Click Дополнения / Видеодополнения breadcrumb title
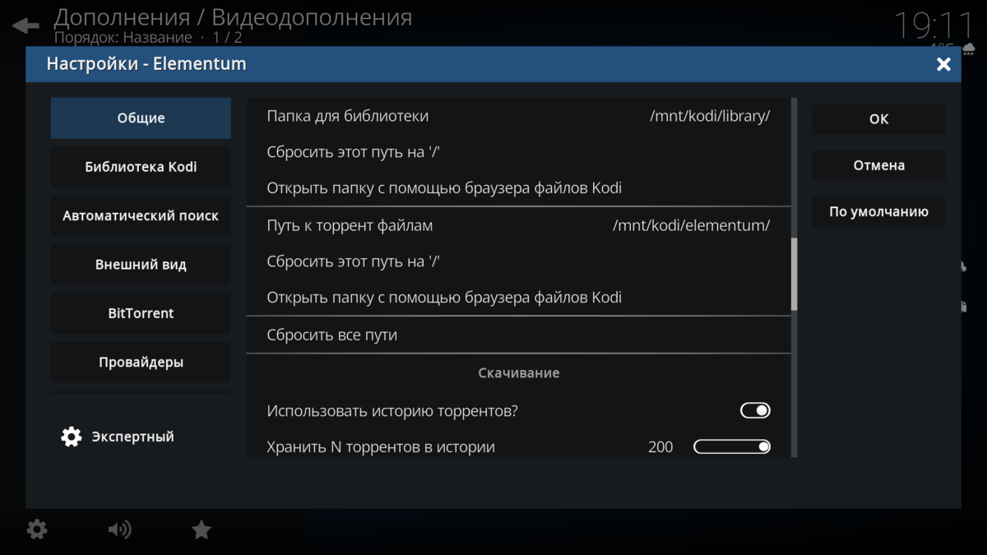Viewport: 987px width, 555px height. pyautogui.click(x=233, y=16)
